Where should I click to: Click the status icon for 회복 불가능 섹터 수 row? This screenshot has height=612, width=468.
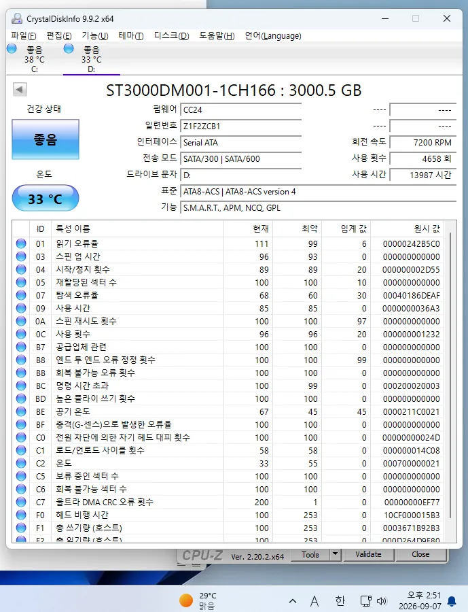tap(21, 489)
